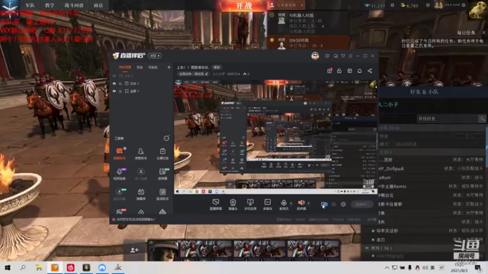Open the mode switch pill next to the app logo

coord(155,55)
